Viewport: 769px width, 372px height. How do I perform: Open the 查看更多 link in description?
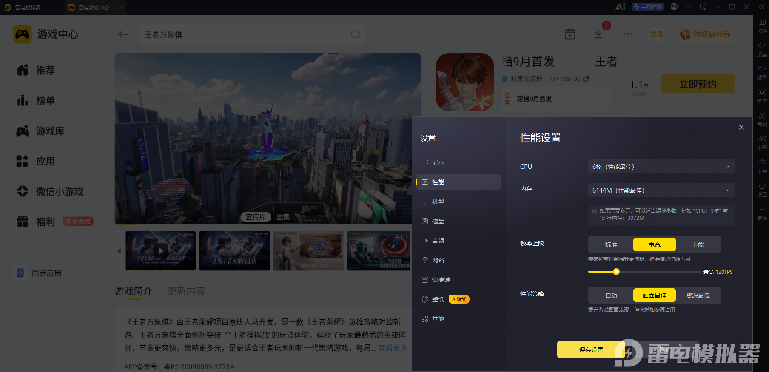tap(393, 348)
